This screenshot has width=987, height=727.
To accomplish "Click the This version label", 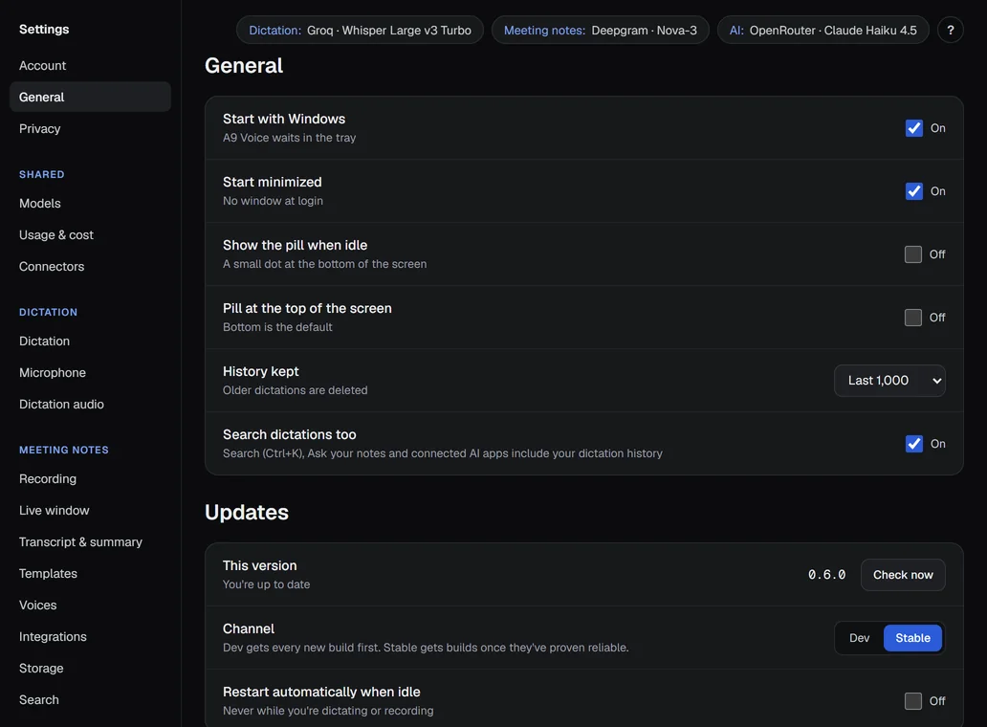I will 259,565.
